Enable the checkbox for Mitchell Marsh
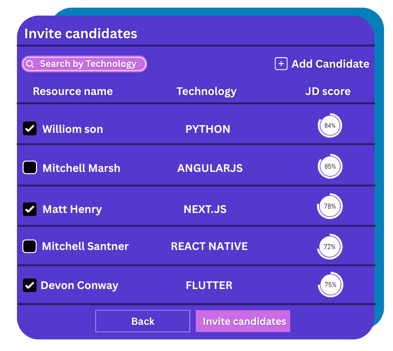Viewport: 393px width, 351px height. (x=30, y=168)
